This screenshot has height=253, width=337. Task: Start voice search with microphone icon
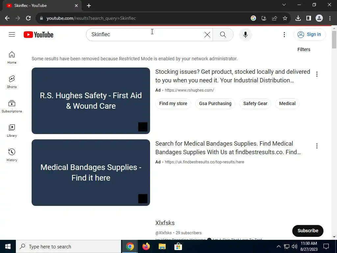pos(245,34)
